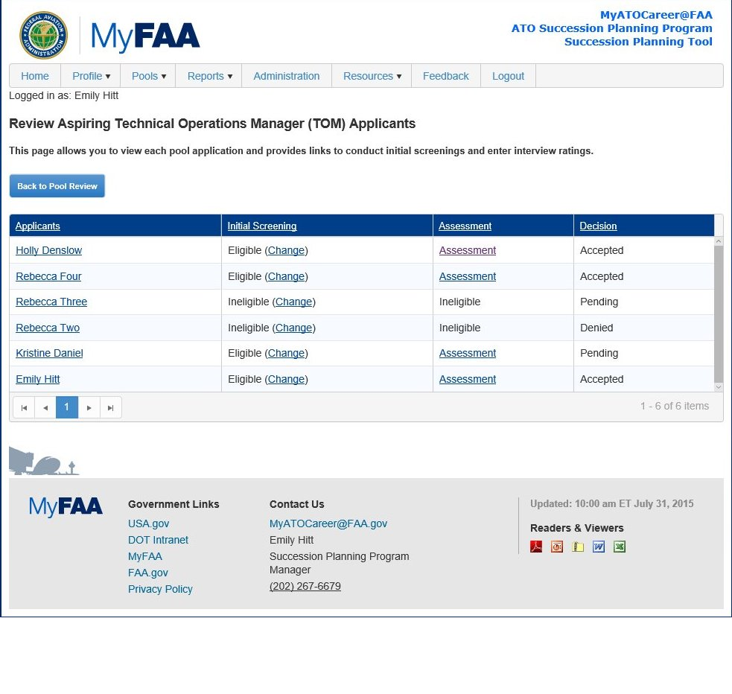Open the Resources dropdown menu
Image resolution: width=732 pixels, height=694 pixels.
372,76
